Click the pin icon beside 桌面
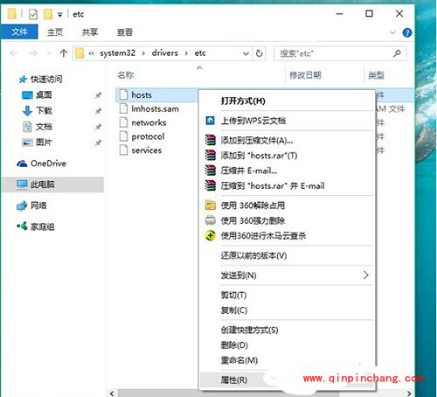 pos(98,95)
